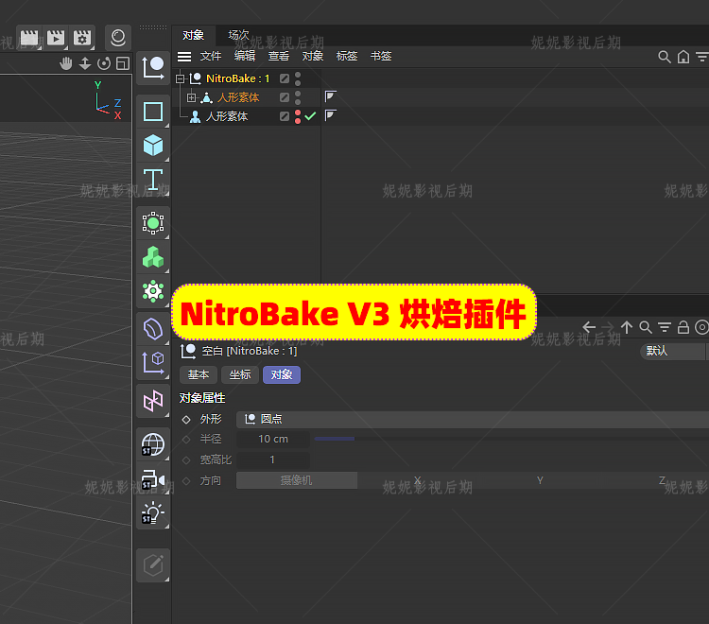This screenshot has height=624, width=709.
Task: Open the 外形 shape dropdown
Action: click(x=473, y=419)
